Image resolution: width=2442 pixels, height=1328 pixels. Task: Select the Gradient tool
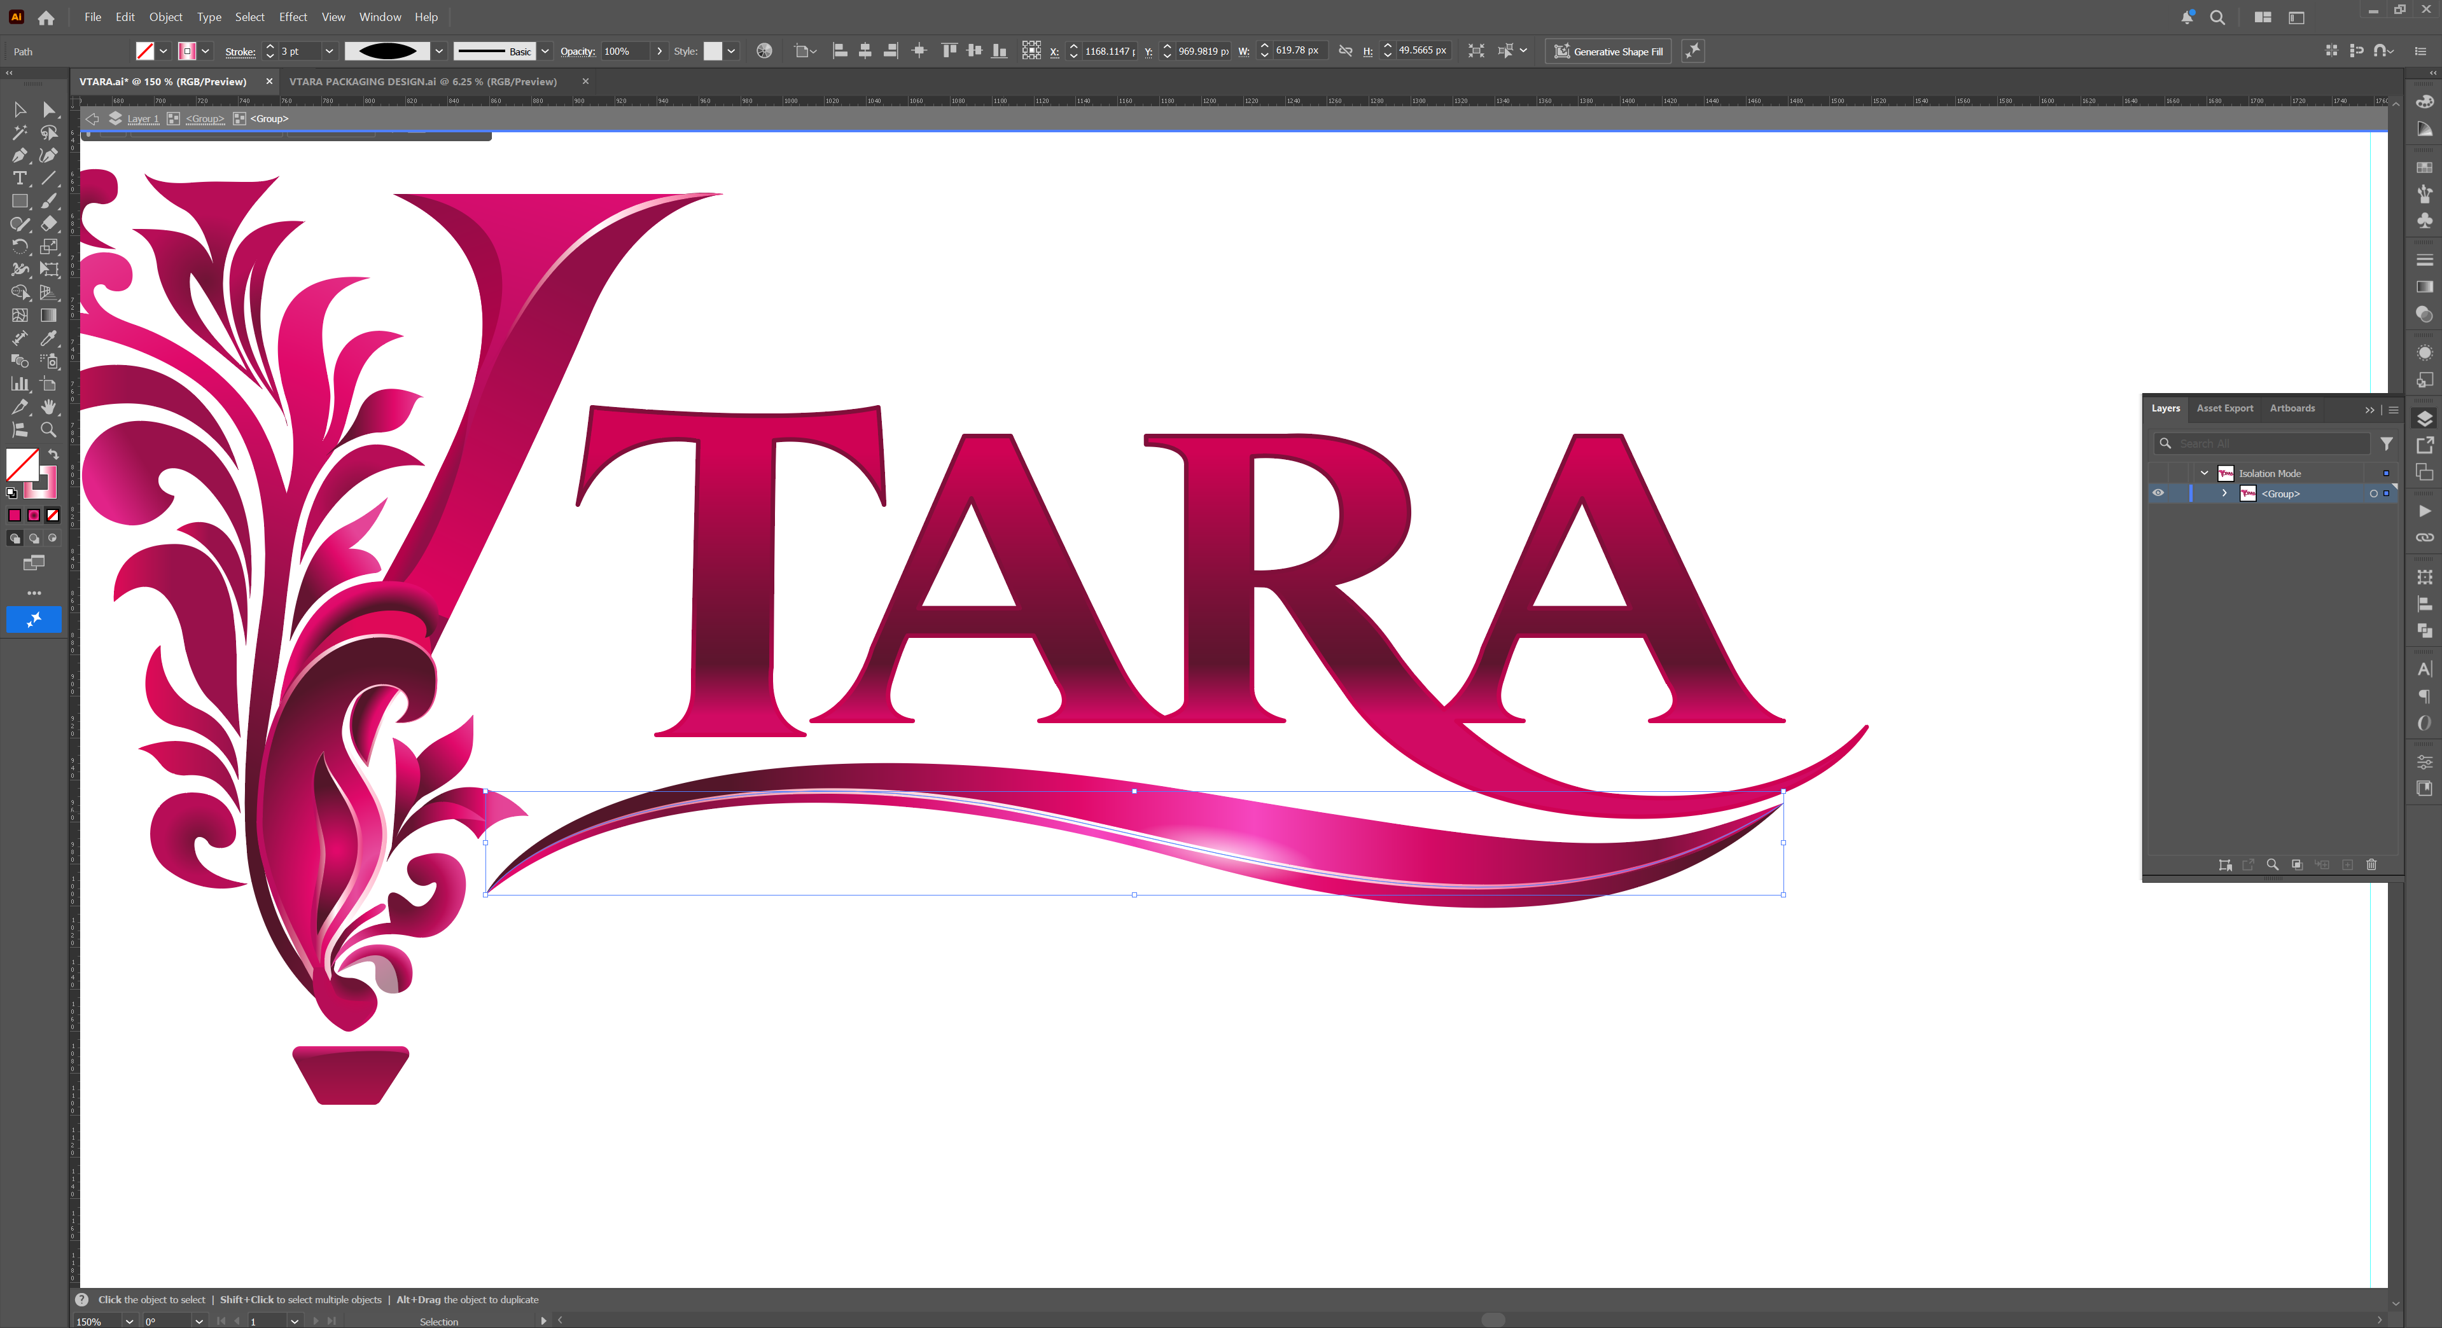[49, 315]
